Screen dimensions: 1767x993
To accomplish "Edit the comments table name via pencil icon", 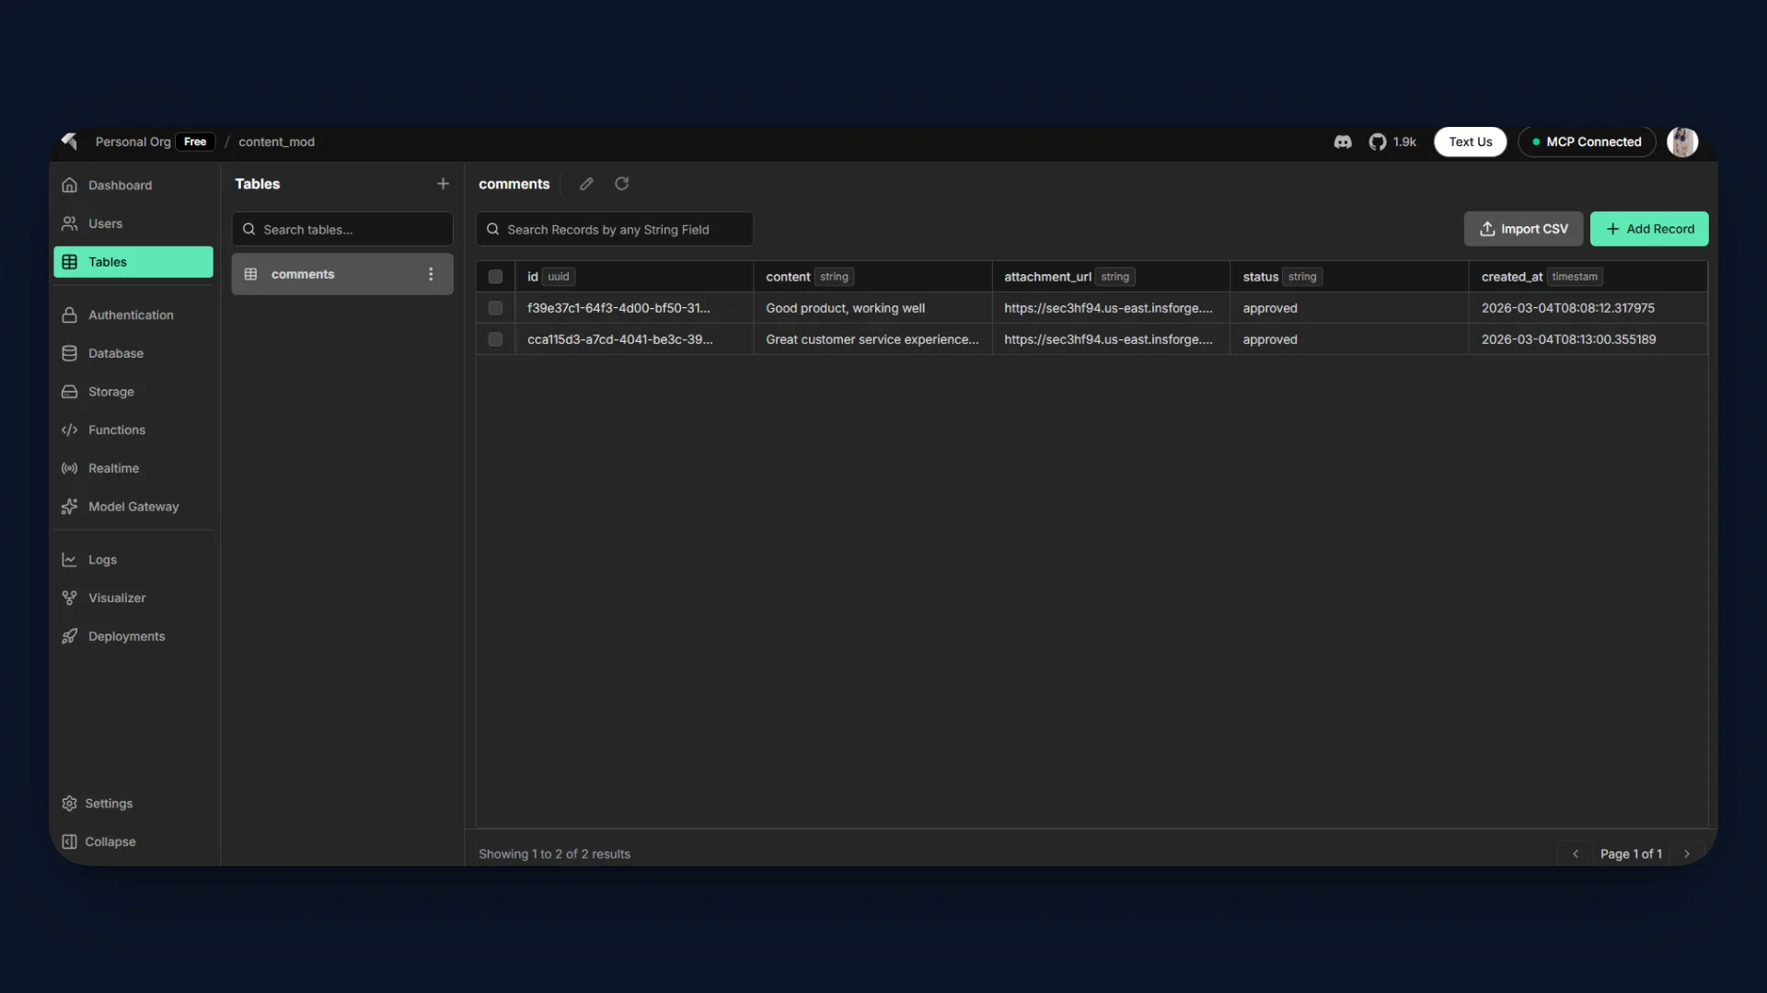I will (586, 184).
